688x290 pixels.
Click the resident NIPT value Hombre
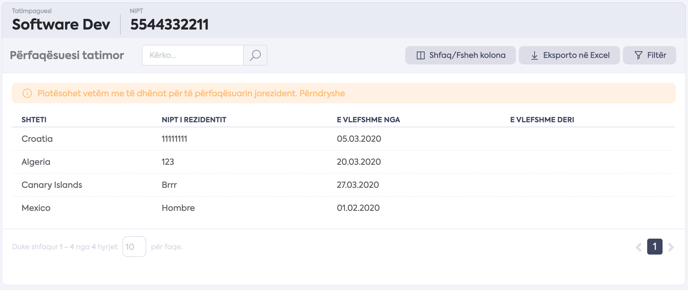[178, 208]
